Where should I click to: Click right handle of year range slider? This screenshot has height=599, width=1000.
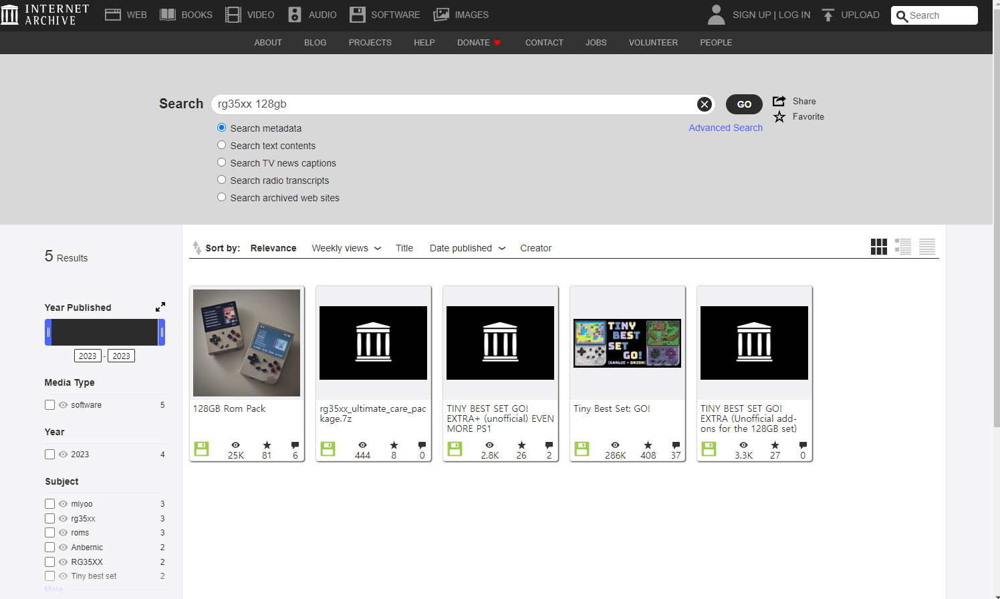[x=162, y=332]
